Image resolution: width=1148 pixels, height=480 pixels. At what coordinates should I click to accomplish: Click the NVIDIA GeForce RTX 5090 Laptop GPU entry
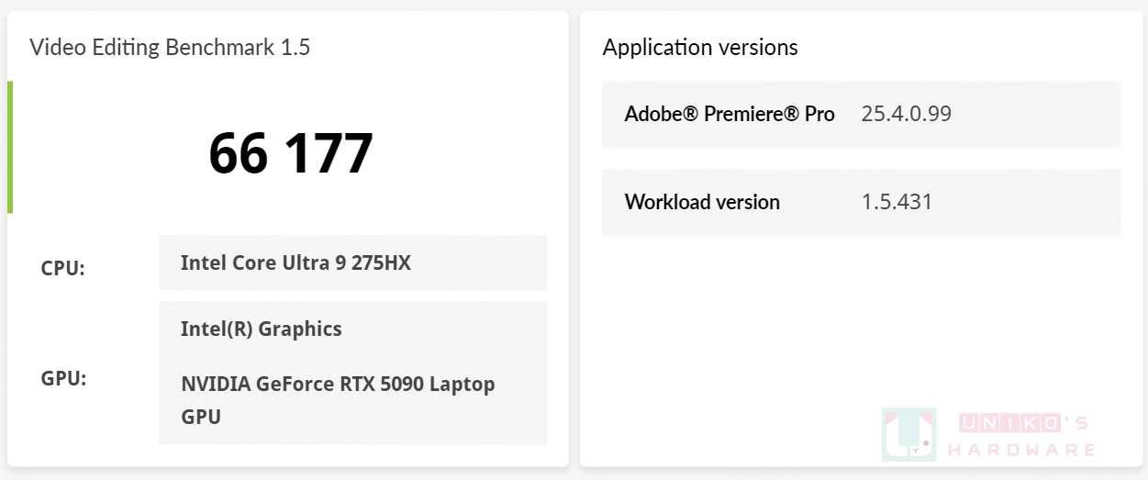(338, 400)
